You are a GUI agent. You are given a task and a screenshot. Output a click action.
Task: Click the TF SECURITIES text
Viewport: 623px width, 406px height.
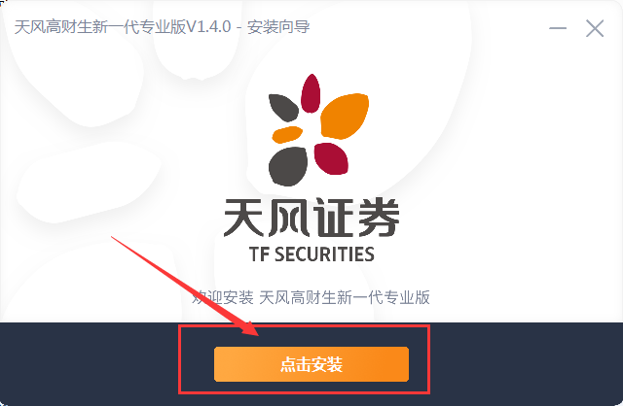coord(311,254)
